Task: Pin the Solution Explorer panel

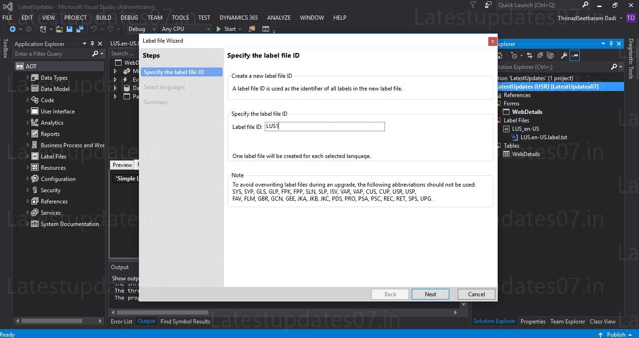Action: pos(610,44)
